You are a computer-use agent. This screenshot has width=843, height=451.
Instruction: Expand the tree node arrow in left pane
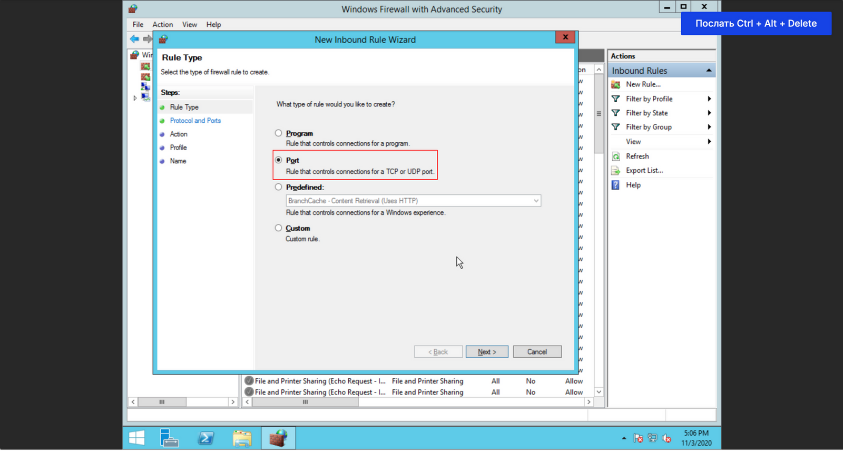coord(135,98)
